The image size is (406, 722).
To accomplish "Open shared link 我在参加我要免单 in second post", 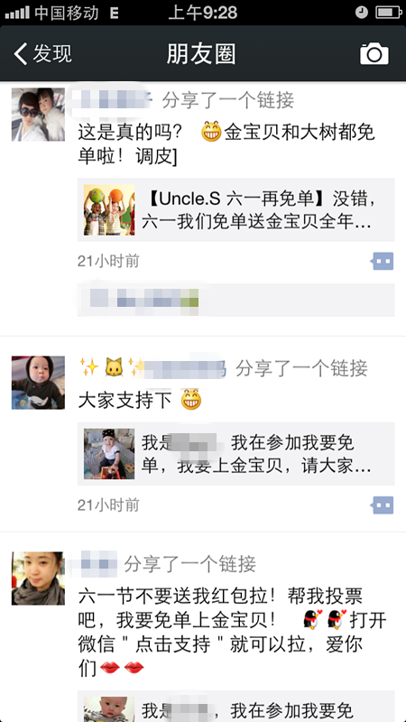I will pyautogui.click(x=235, y=454).
